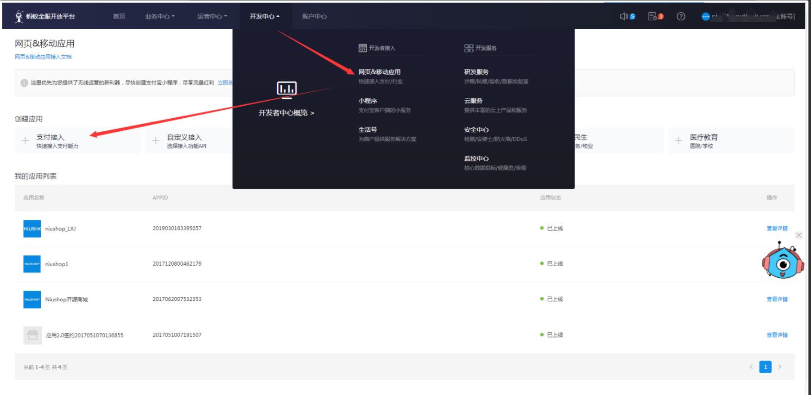Open the 账户中心 menu item
Screen dimensions: 811x395
[x=315, y=16]
